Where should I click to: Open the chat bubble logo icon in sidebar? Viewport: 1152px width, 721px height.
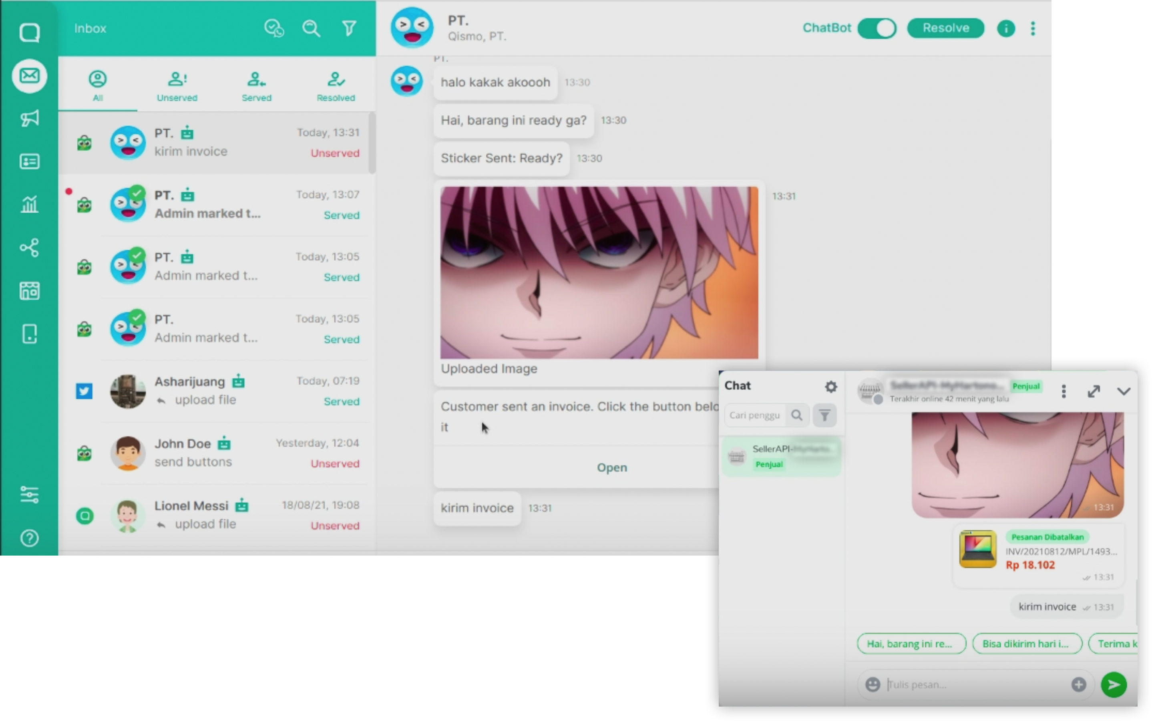tap(30, 32)
